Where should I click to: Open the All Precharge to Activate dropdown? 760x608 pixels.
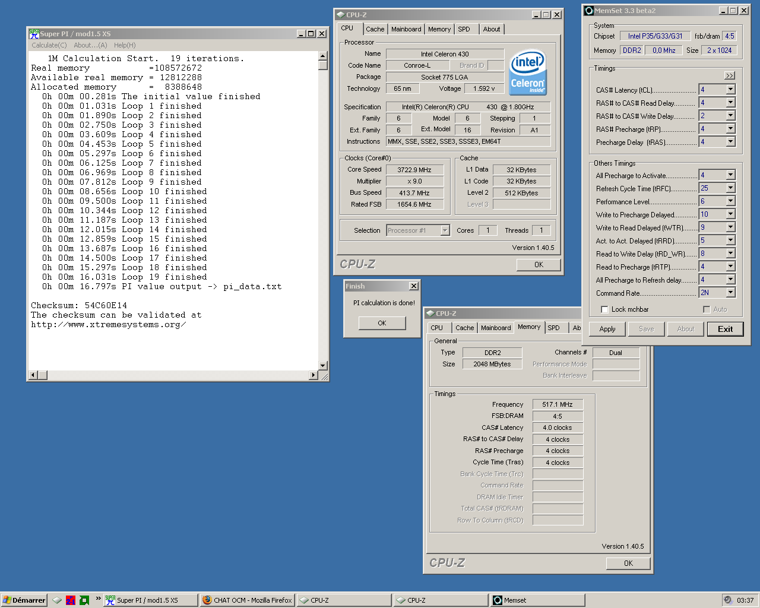point(730,175)
